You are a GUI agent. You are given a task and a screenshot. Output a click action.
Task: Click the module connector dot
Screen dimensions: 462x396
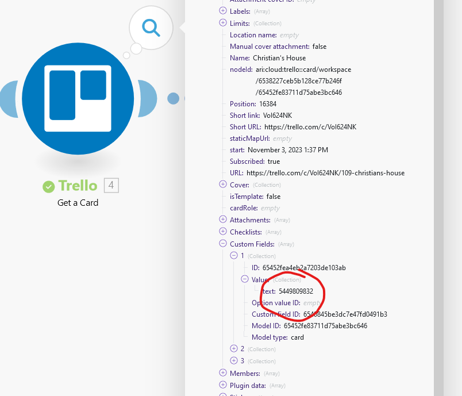[x=174, y=98]
